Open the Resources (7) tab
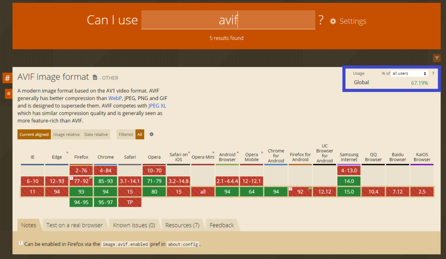 [x=182, y=225]
